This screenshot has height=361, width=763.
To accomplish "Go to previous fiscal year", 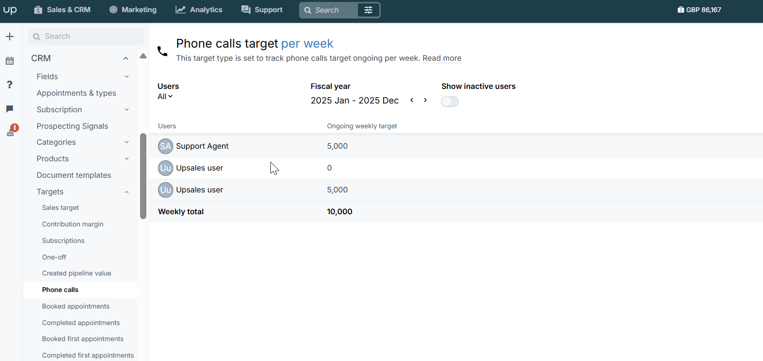I will [x=412, y=100].
